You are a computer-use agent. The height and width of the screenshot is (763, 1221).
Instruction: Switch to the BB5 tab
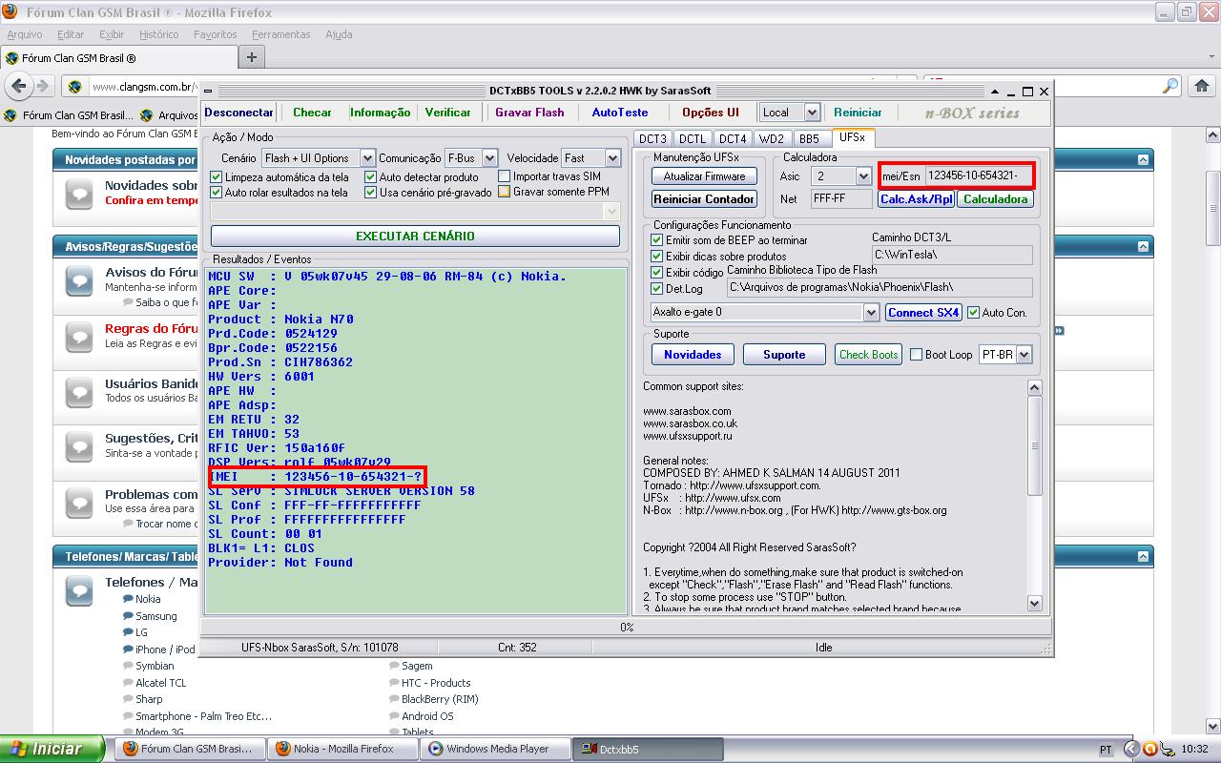(809, 139)
